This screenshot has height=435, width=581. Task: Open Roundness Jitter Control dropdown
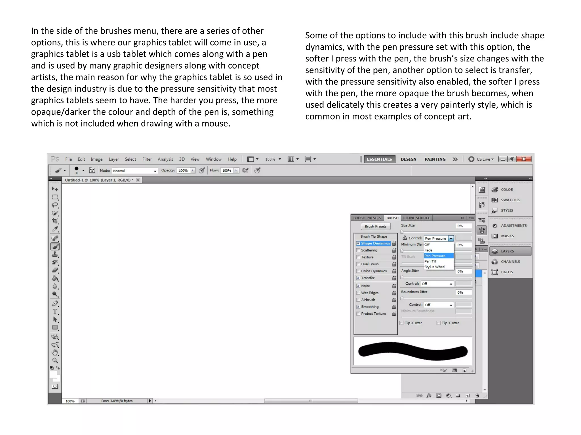pos(439,305)
